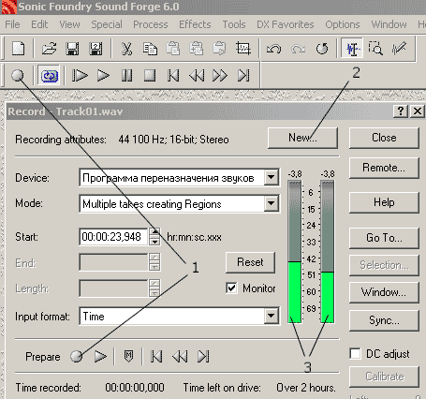
Task: Click the Start time input field
Action: pos(113,237)
